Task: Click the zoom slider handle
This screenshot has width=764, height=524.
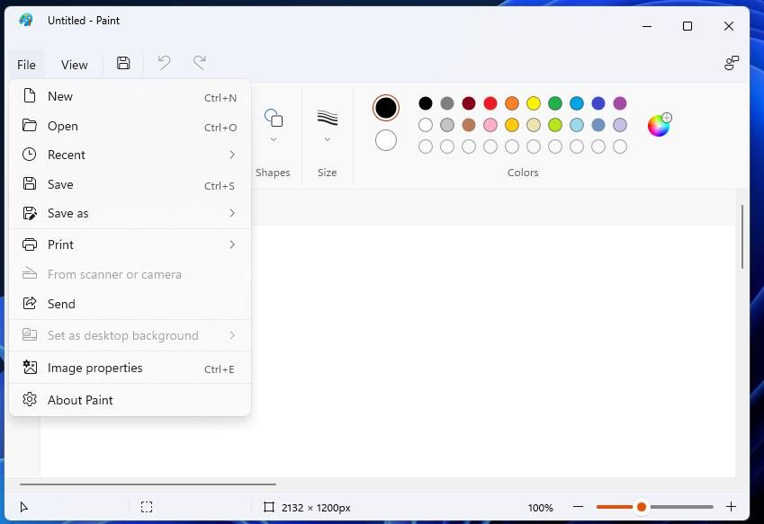Action: (x=642, y=507)
